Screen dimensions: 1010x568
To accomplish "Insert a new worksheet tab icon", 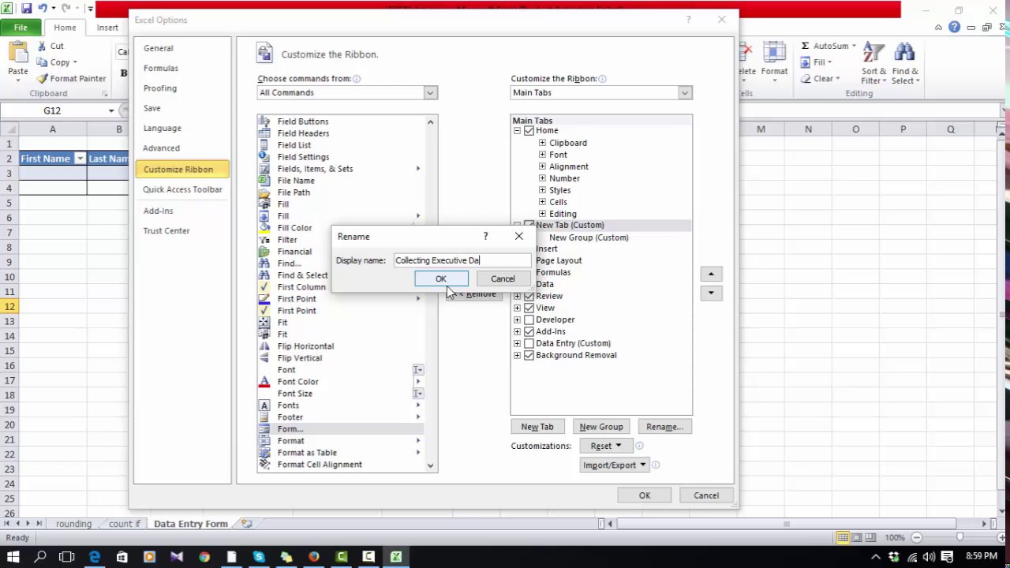I will pos(246,524).
